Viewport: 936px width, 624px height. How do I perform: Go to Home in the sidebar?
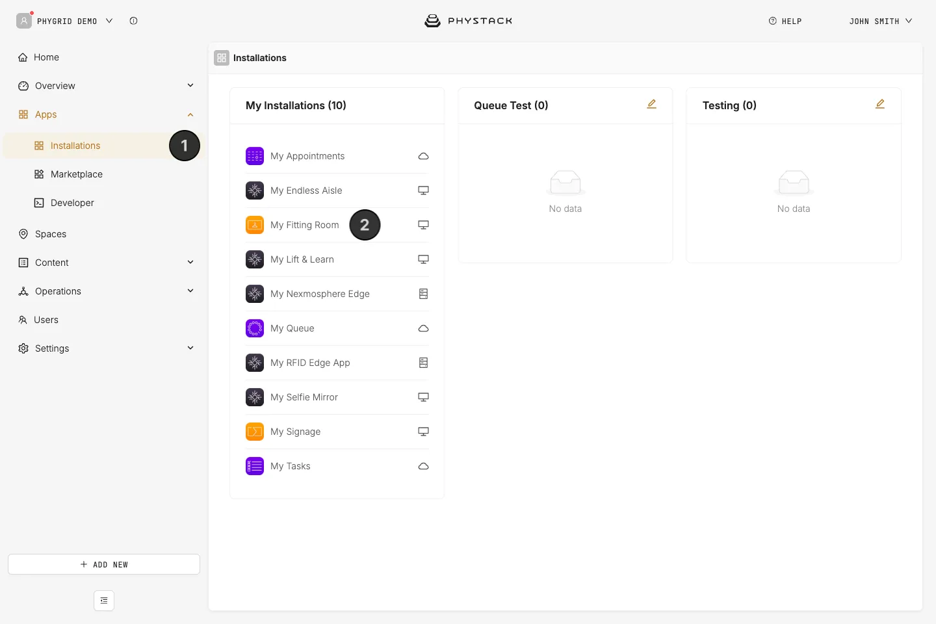pos(104,57)
